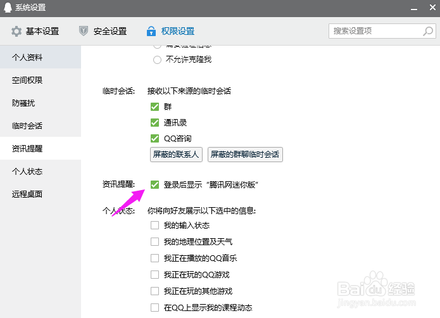Open the 权限设置 tab
The image size is (440, 318).
[x=170, y=31]
